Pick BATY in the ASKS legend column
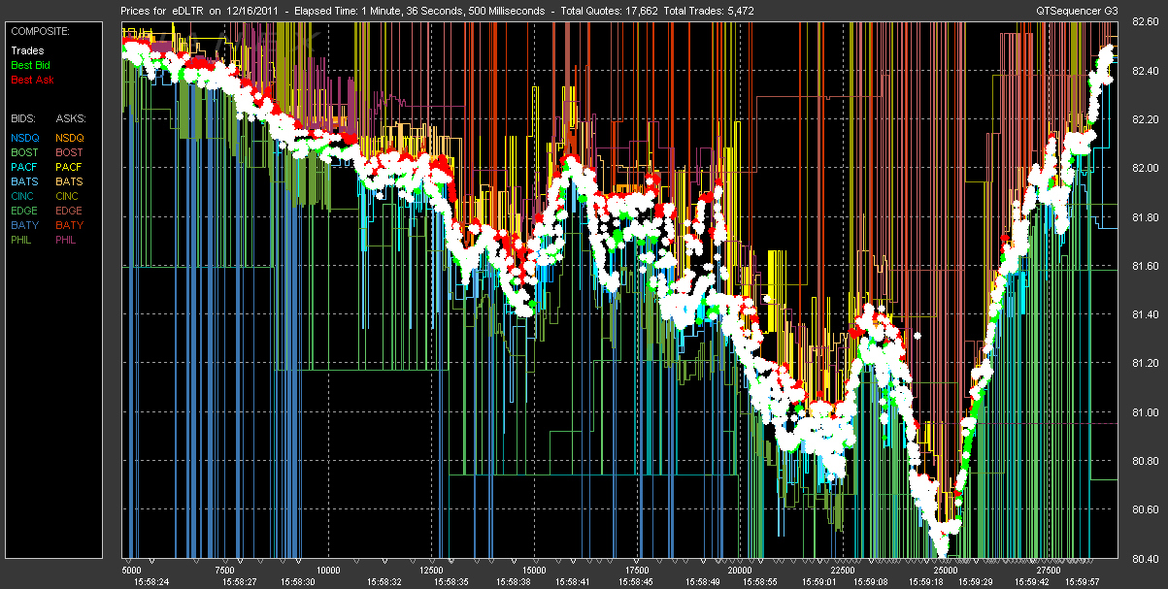This screenshot has width=1168, height=589. pos(69,225)
